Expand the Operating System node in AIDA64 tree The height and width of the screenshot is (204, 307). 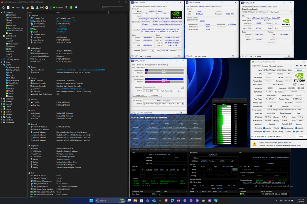[x=2, y=60]
